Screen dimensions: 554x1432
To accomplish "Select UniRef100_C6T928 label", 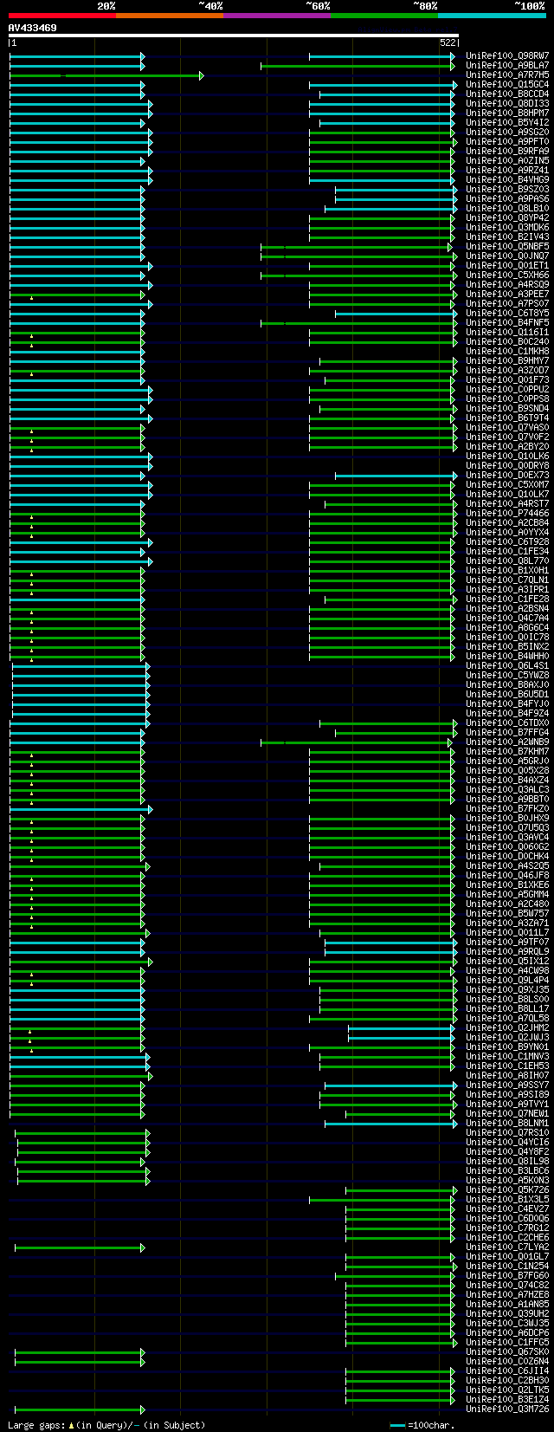I will point(507,541).
